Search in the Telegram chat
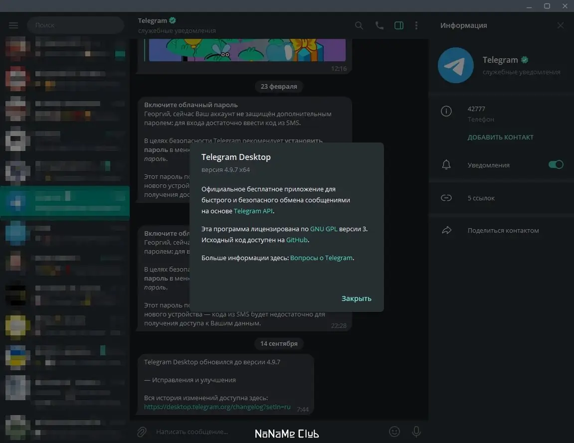The image size is (574, 443). pyautogui.click(x=359, y=25)
